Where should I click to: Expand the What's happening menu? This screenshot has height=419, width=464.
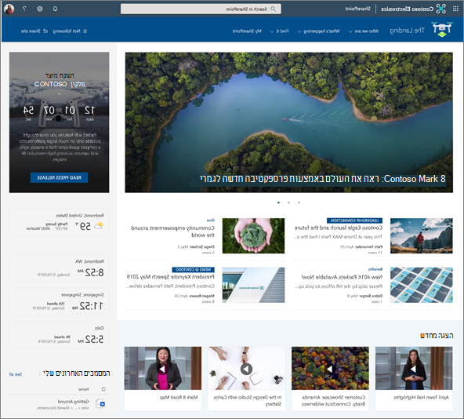click(319, 31)
